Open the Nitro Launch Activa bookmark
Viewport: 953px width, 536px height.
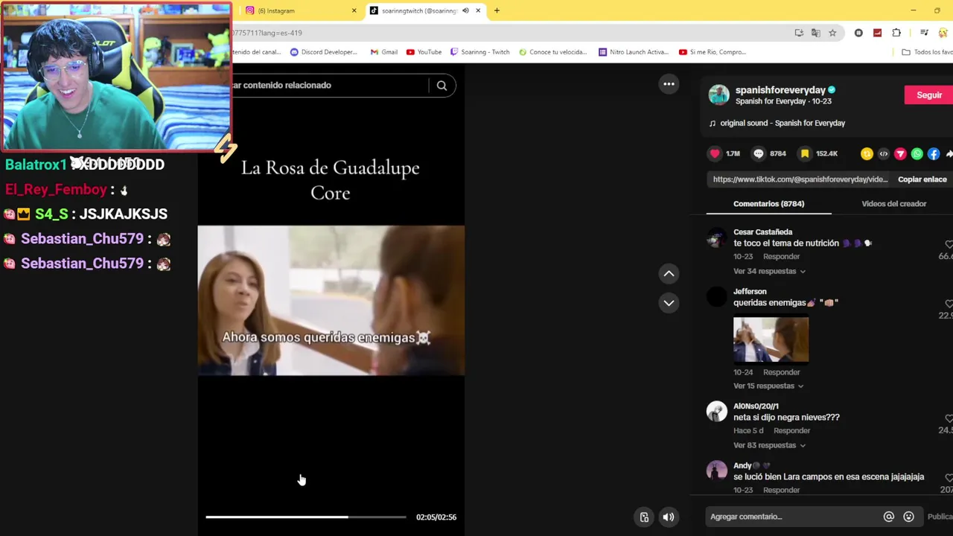pos(634,52)
